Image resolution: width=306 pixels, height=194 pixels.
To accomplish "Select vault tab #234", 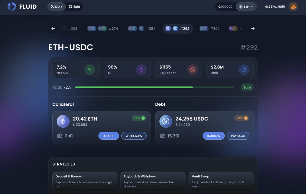I will [70, 28].
